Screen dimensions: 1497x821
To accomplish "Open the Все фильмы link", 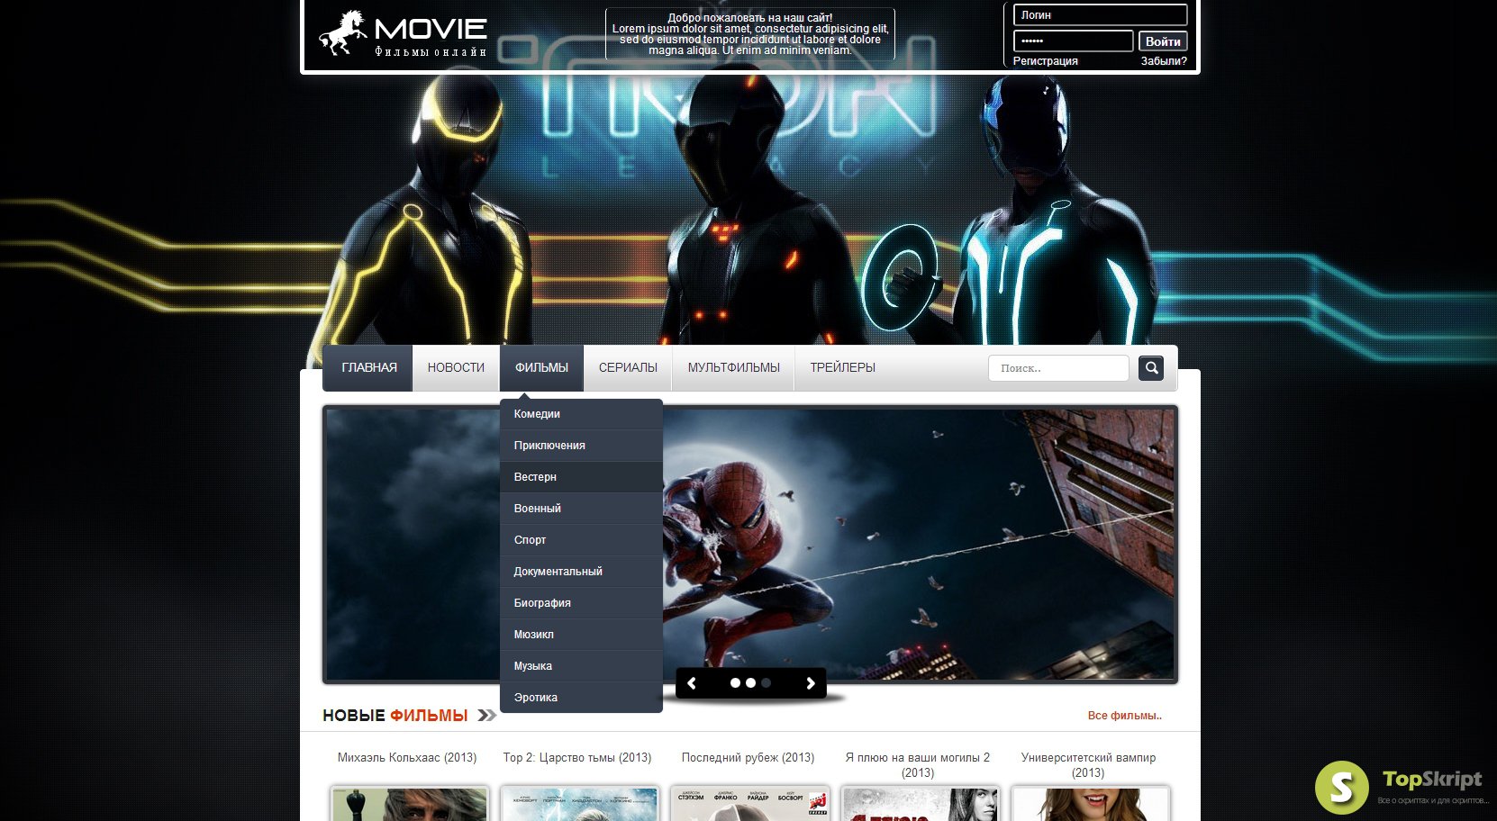I will 1124,716.
